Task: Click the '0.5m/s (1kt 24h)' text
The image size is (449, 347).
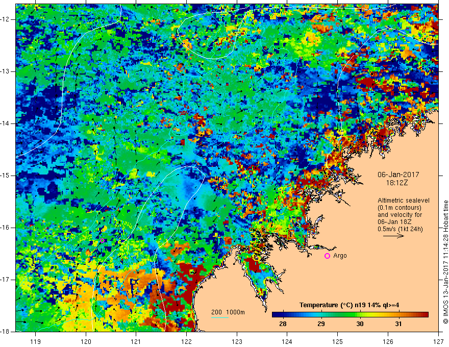Action: [401, 229]
